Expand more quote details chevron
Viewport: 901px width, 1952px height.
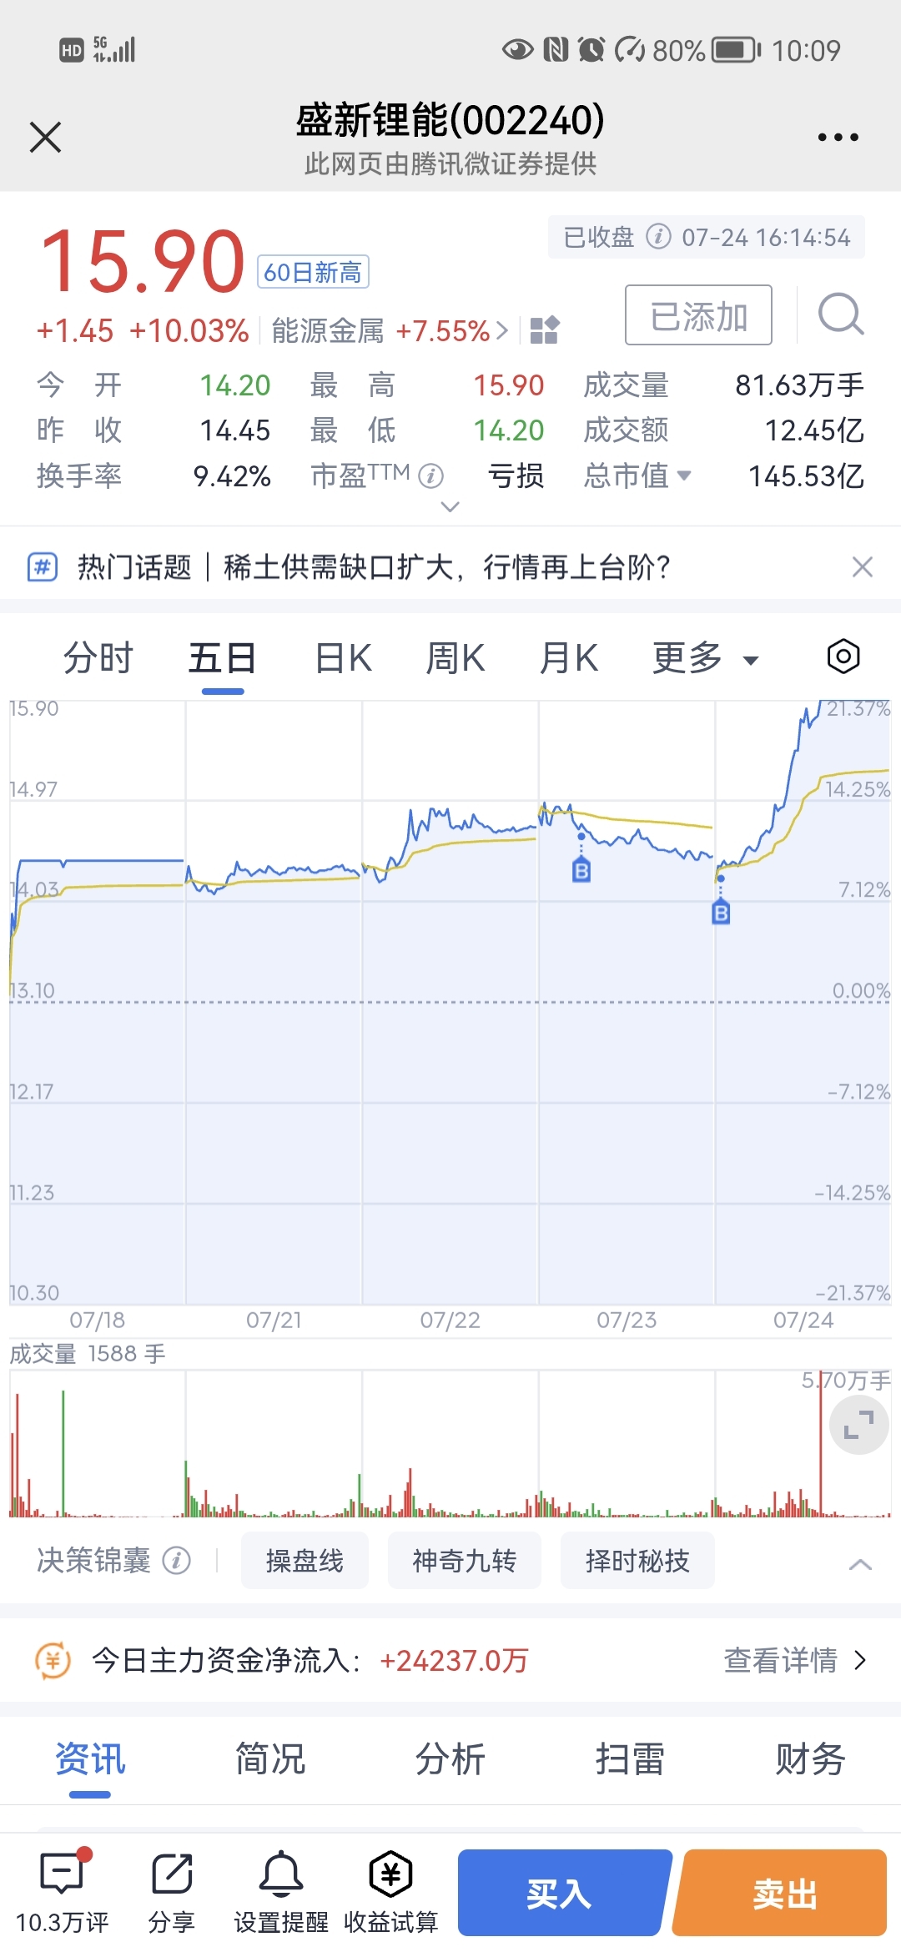point(450,506)
